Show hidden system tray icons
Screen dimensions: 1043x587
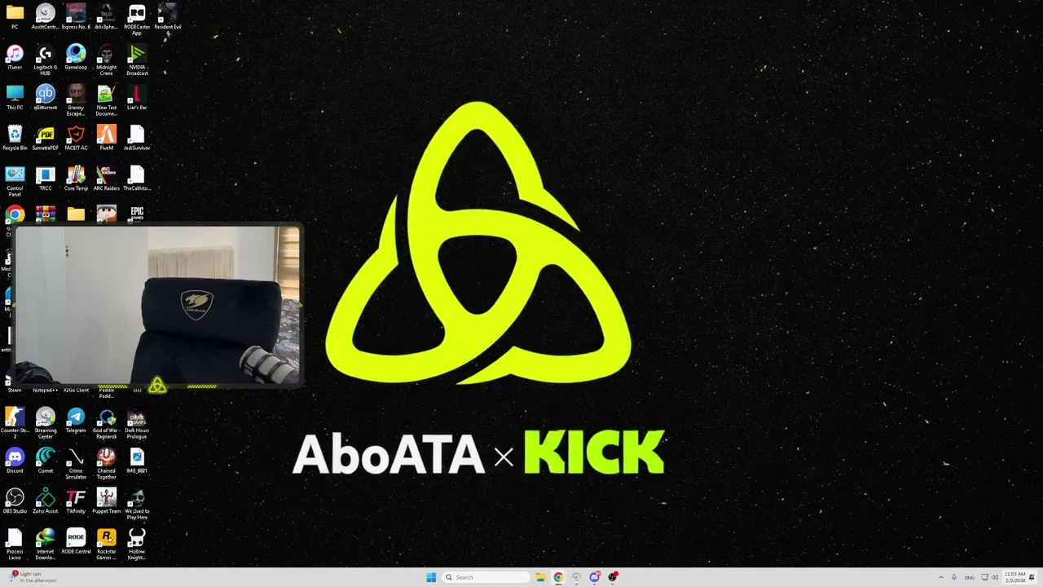pos(942,577)
